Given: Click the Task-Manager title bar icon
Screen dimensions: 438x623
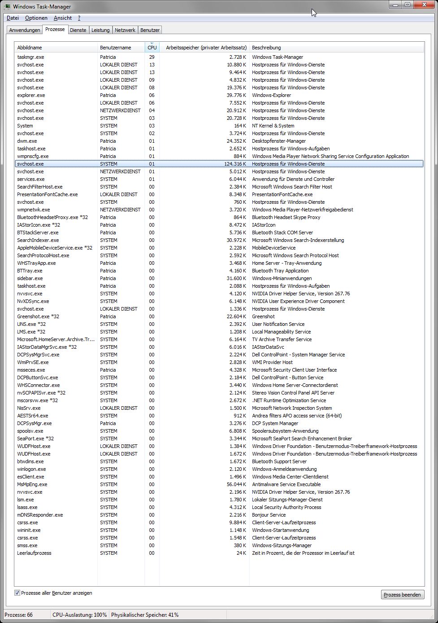Looking at the screenshot, I should click(8, 7).
